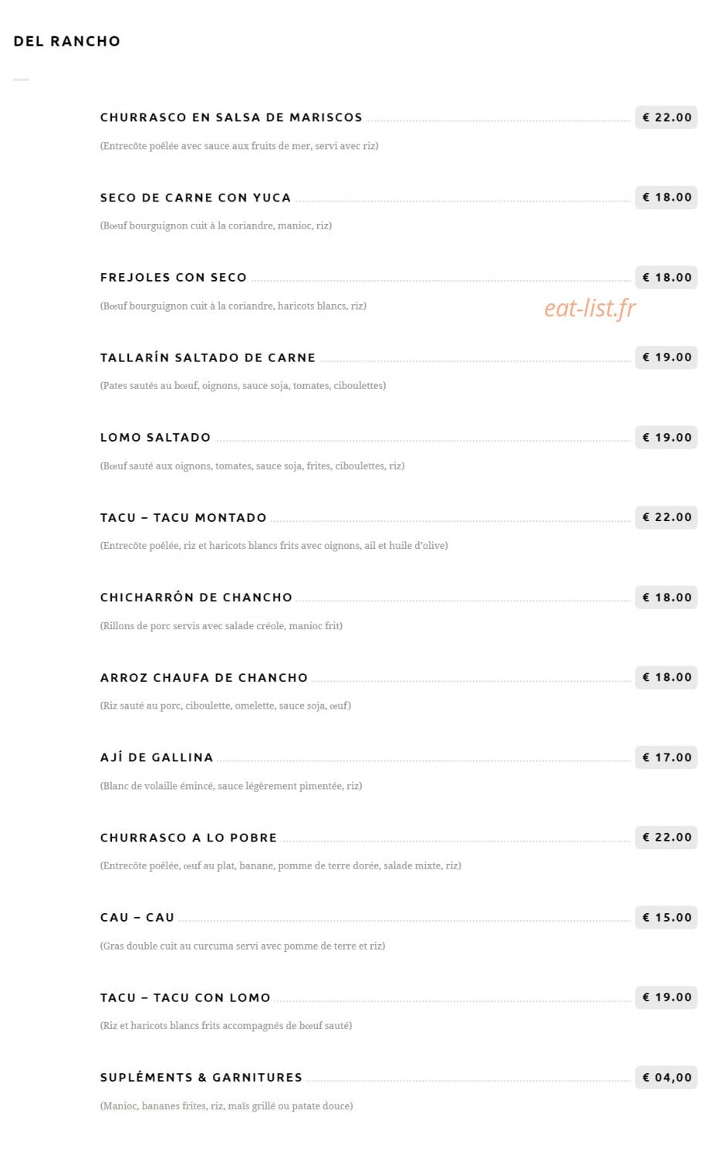Click the Churrasco en Salsa de Mariscos title
Viewport: 716px width, 1158px height.
coord(231,117)
